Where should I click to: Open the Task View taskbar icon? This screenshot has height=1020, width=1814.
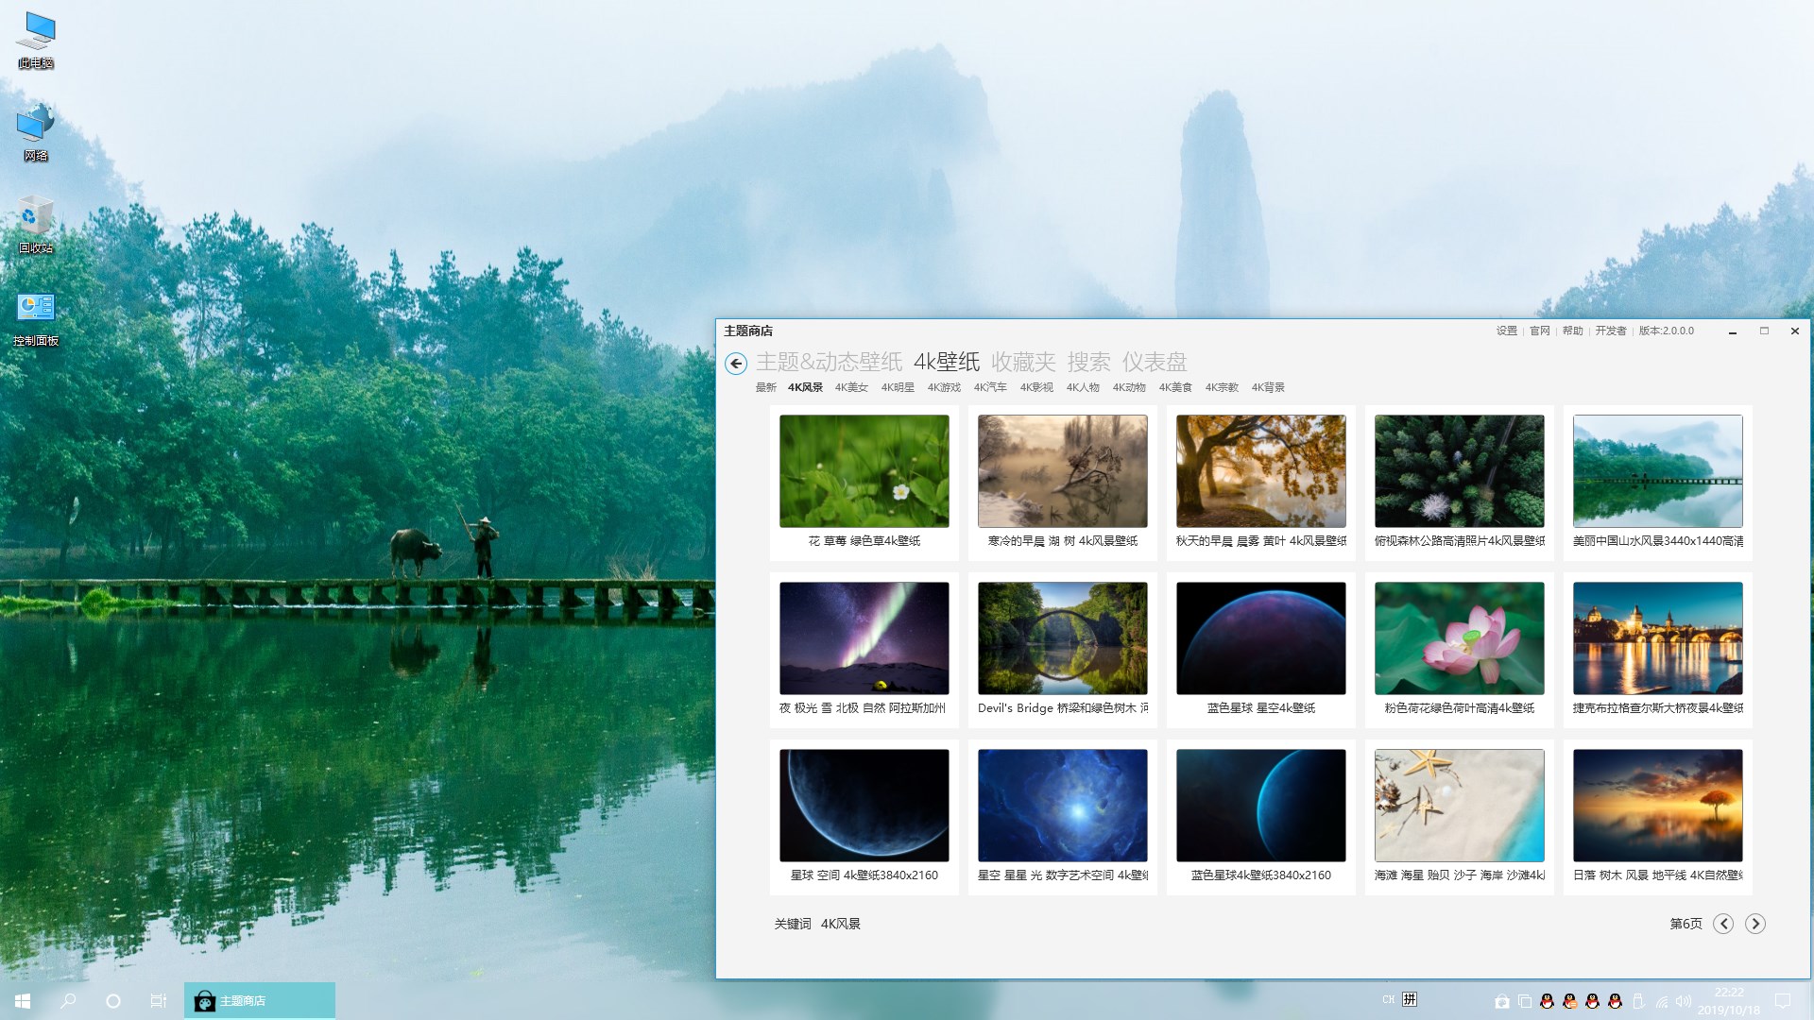point(159,1000)
